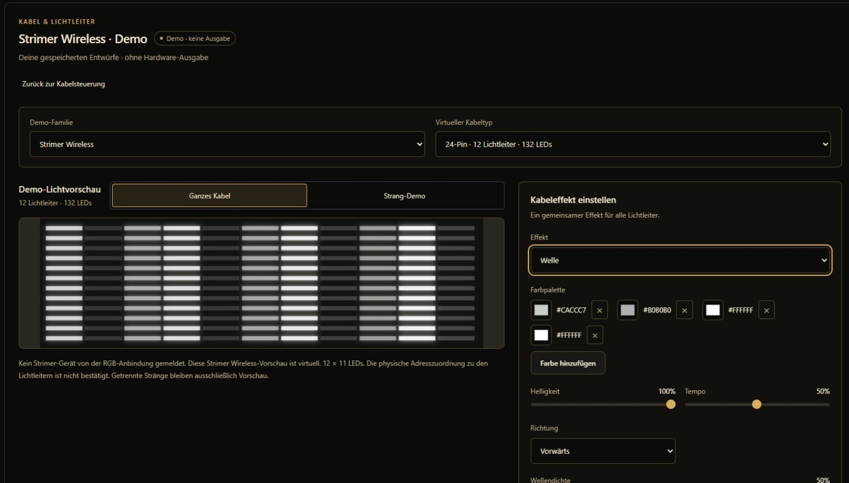This screenshot has height=483, width=849.
Task: Switch to the Strang-Demo tab
Action: 405,195
